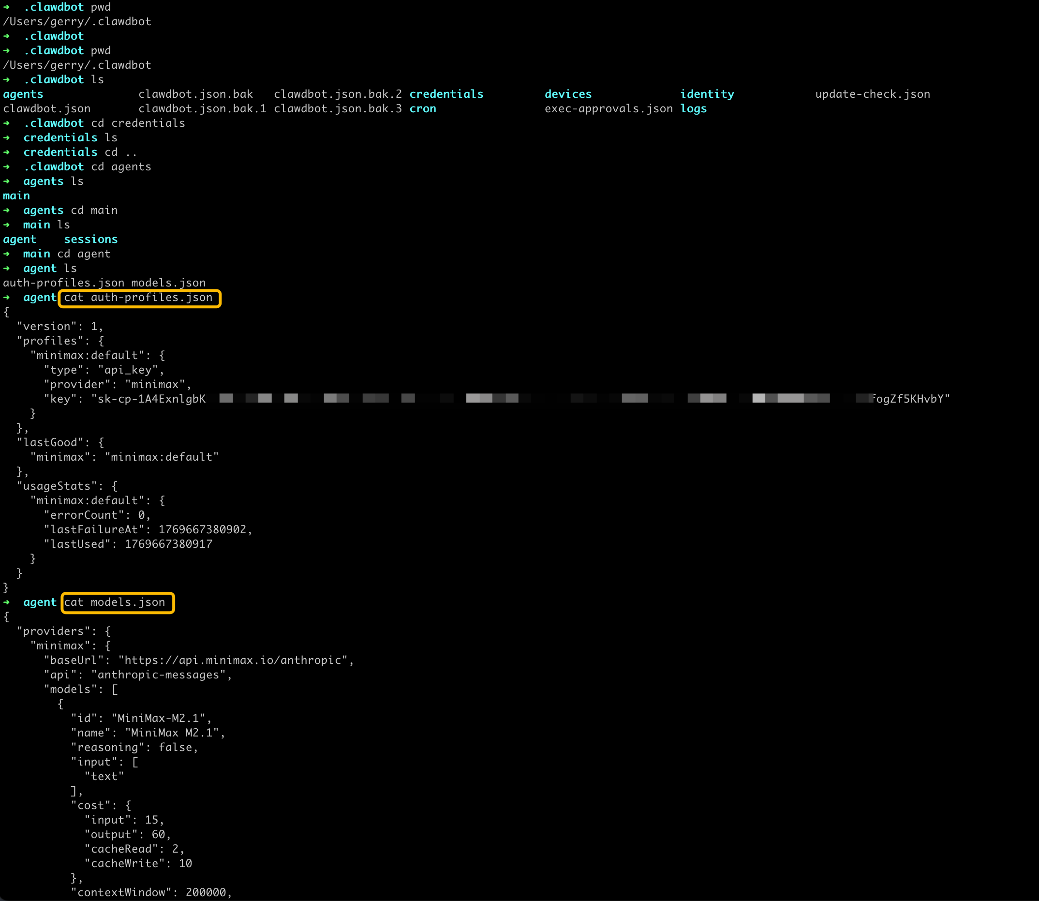Click the logs directory name

coord(693,108)
